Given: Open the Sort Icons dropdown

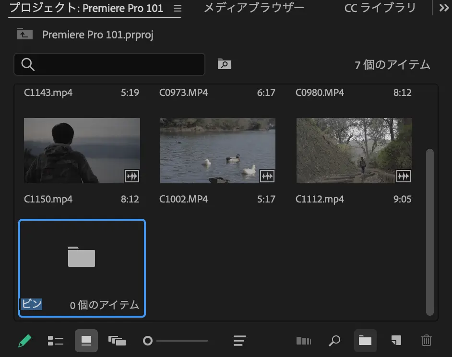Looking at the screenshot, I should [239, 341].
